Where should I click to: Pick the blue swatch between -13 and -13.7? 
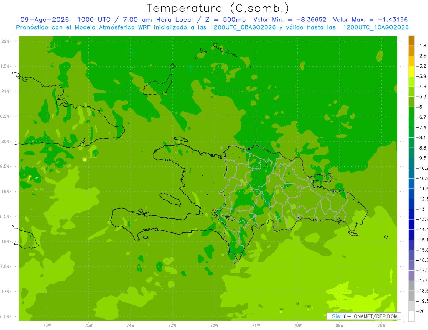[411, 214]
